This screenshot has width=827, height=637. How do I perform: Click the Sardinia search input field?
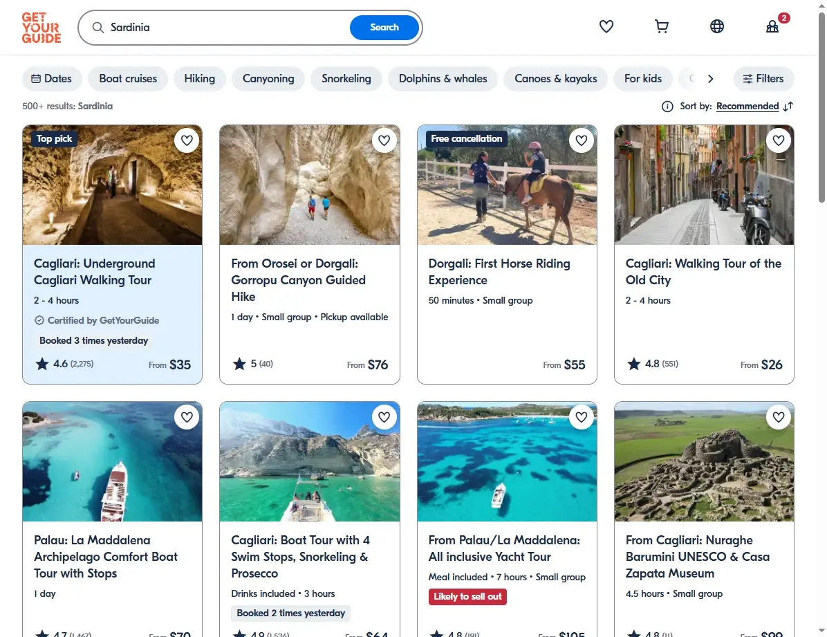click(x=227, y=28)
